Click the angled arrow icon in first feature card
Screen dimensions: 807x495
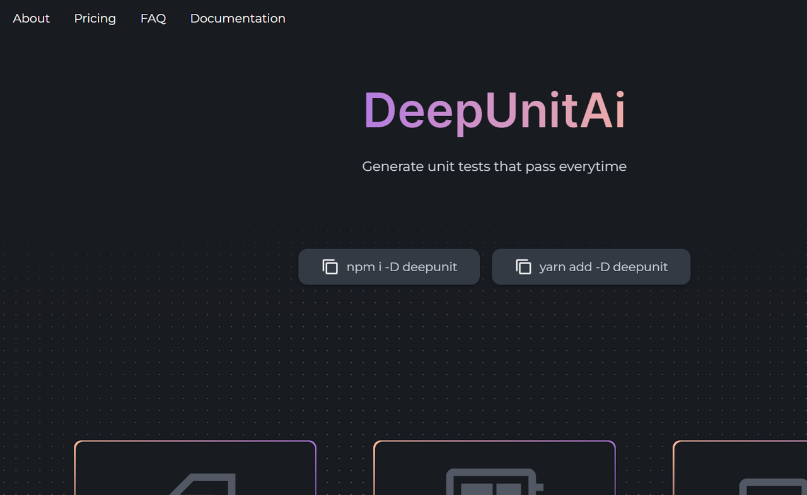pos(202,484)
